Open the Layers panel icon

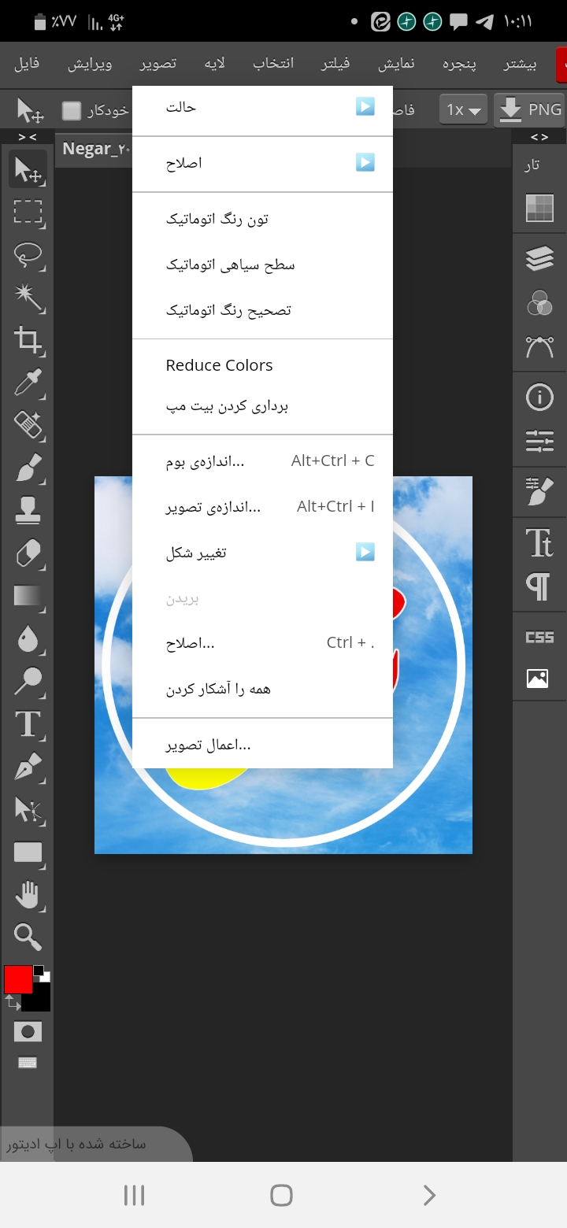tap(539, 258)
